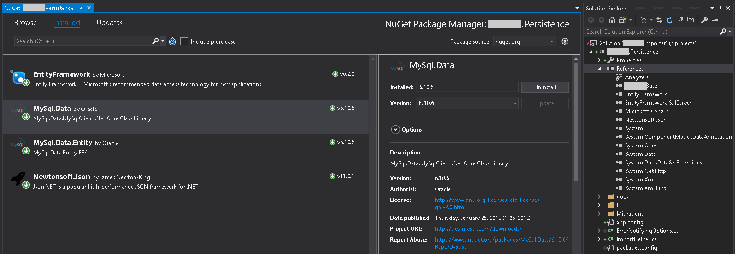The image size is (735, 254).
Task: Open the Version 6.10.6 dropdown
Action: coord(467,103)
